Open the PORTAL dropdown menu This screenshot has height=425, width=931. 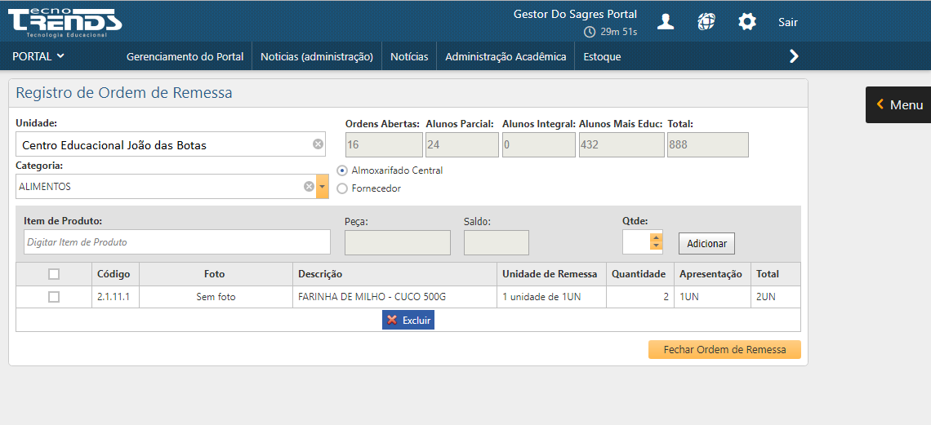38,56
